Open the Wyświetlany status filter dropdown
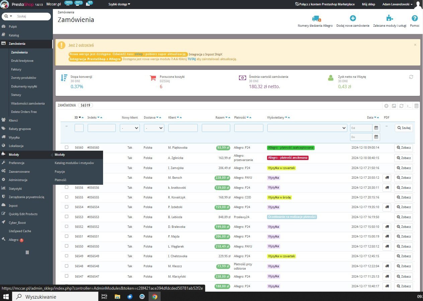Viewport: 423px width, 301px height. 307,128
